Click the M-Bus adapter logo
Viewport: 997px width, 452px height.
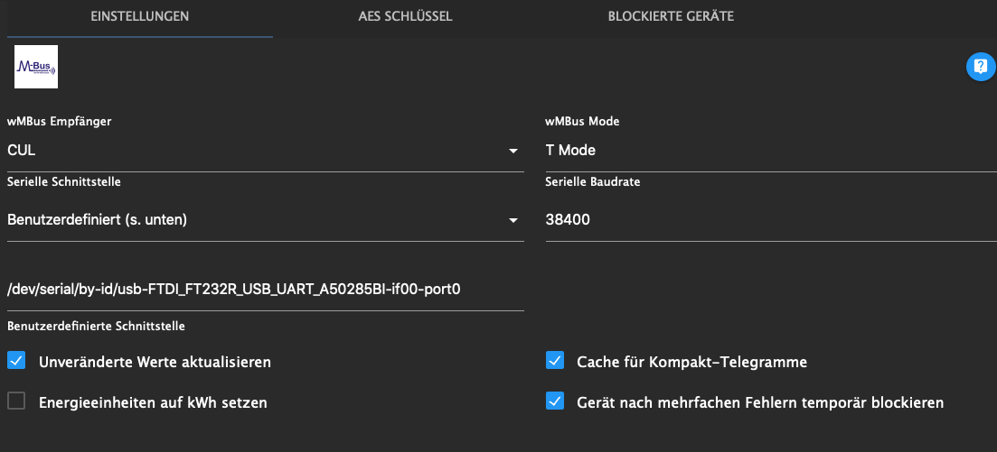coord(36,67)
